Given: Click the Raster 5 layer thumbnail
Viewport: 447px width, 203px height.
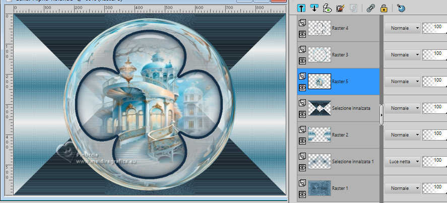Looking at the screenshot, I should coord(320,81).
